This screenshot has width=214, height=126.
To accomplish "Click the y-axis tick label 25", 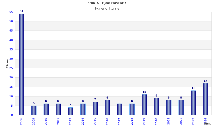I will coord(11,68).
